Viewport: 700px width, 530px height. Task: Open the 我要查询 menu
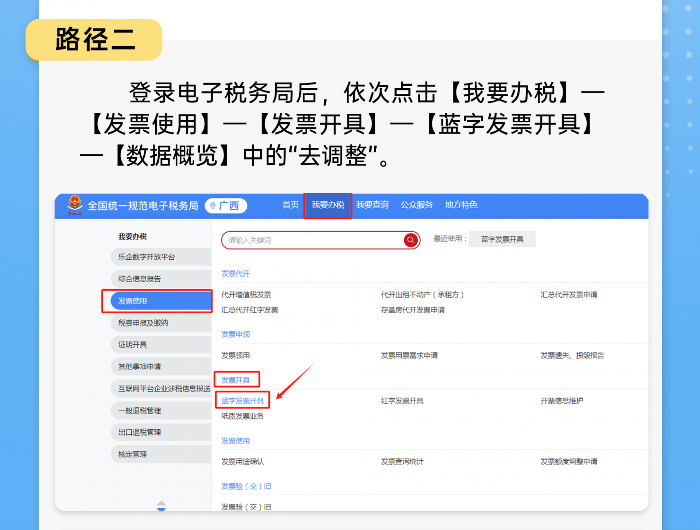(373, 205)
